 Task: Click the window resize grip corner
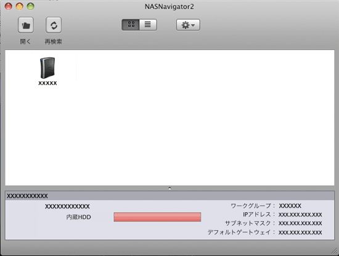pyautogui.click(x=335, y=251)
